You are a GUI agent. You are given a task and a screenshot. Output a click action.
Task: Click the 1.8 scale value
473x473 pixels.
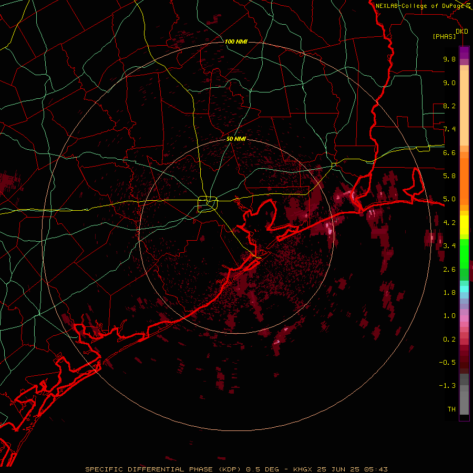coord(449,293)
